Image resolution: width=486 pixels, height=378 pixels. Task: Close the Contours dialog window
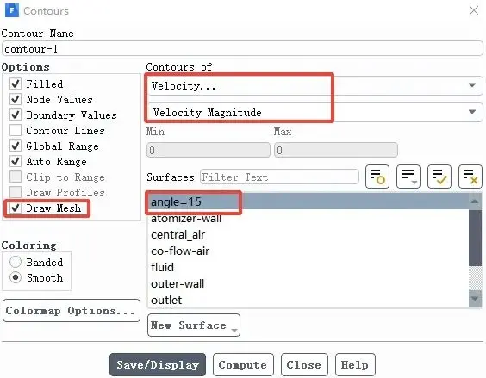tap(474, 10)
